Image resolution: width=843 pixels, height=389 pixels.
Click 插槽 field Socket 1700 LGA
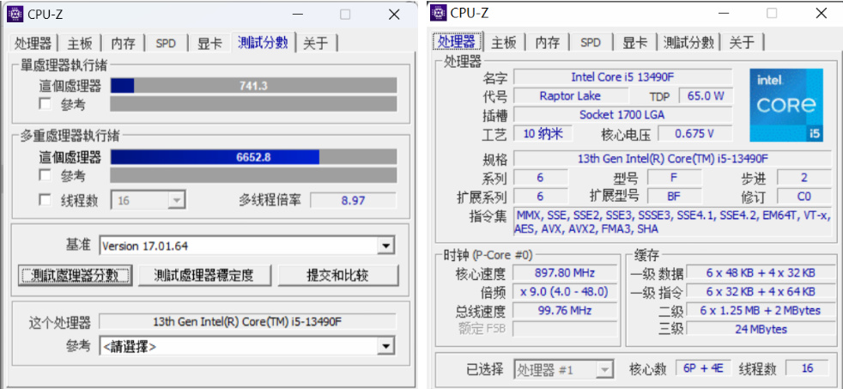pos(622,114)
